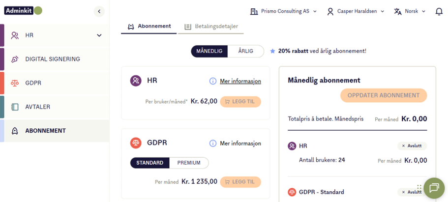Switch billing to Årlig
This screenshot has width=448, height=202.
pos(245,51)
